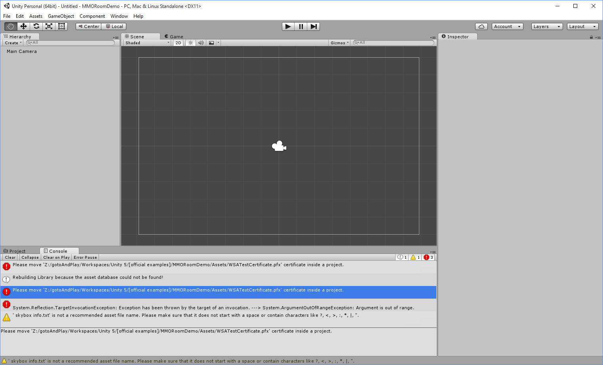Select the Rotate tool

pos(36,26)
